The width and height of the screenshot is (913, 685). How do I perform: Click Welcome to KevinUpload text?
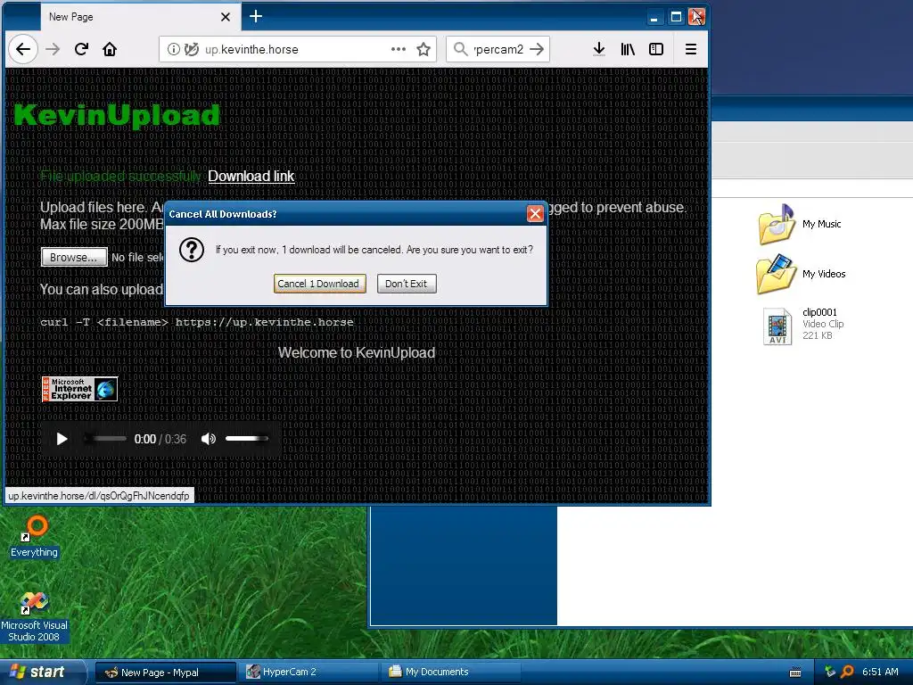pyautogui.click(x=357, y=353)
